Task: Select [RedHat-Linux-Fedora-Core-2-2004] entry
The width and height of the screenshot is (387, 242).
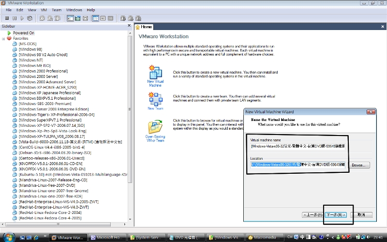Action: point(50,212)
